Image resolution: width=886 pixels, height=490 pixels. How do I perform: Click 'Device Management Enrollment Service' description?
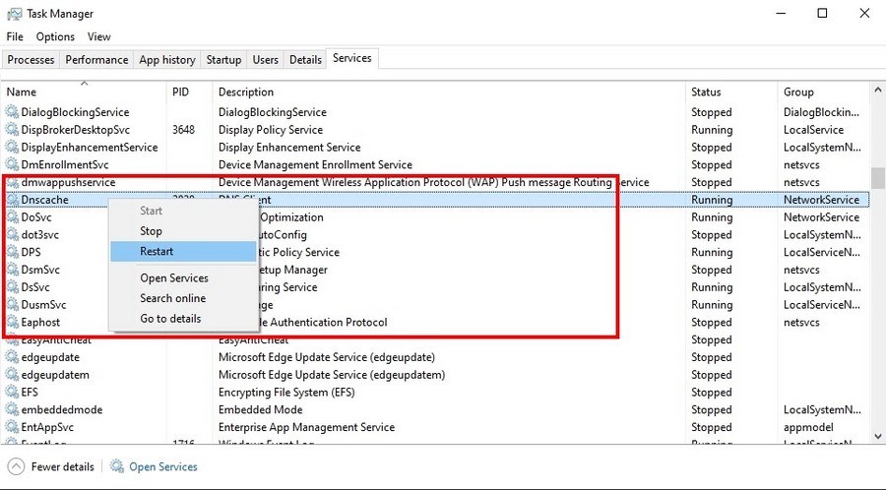pyautogui.click(x=315, y=165)
